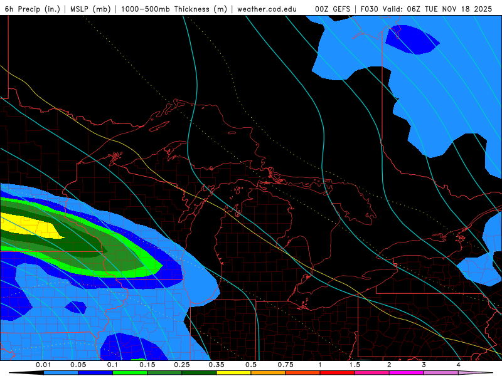
Task: Click the legend value 3
Action: pos(424,365)
